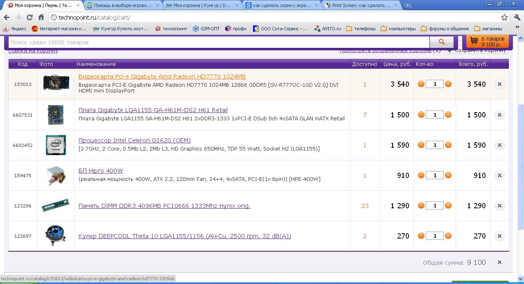The width and height of the screenshot is (524, 284).
Task: Click the Intel processor thumbnail
Action: tap(56, 145)
